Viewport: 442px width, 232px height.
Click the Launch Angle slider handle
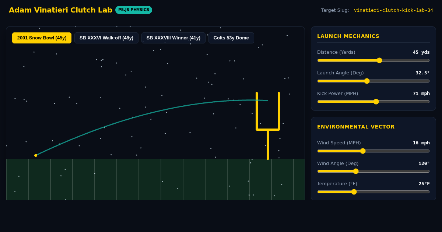(367, 81)
